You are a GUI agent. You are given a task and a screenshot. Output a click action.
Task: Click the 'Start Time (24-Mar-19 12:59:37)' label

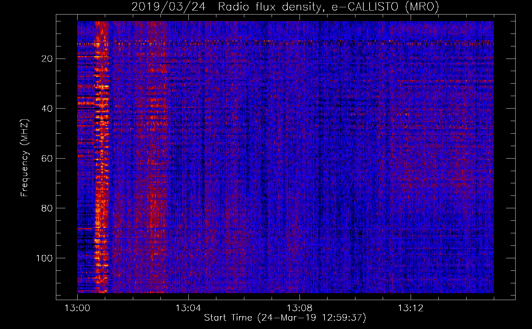click(285, 317)
